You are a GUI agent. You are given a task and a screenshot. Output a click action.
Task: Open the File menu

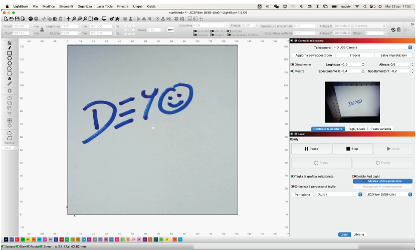(x=35, y=6)
